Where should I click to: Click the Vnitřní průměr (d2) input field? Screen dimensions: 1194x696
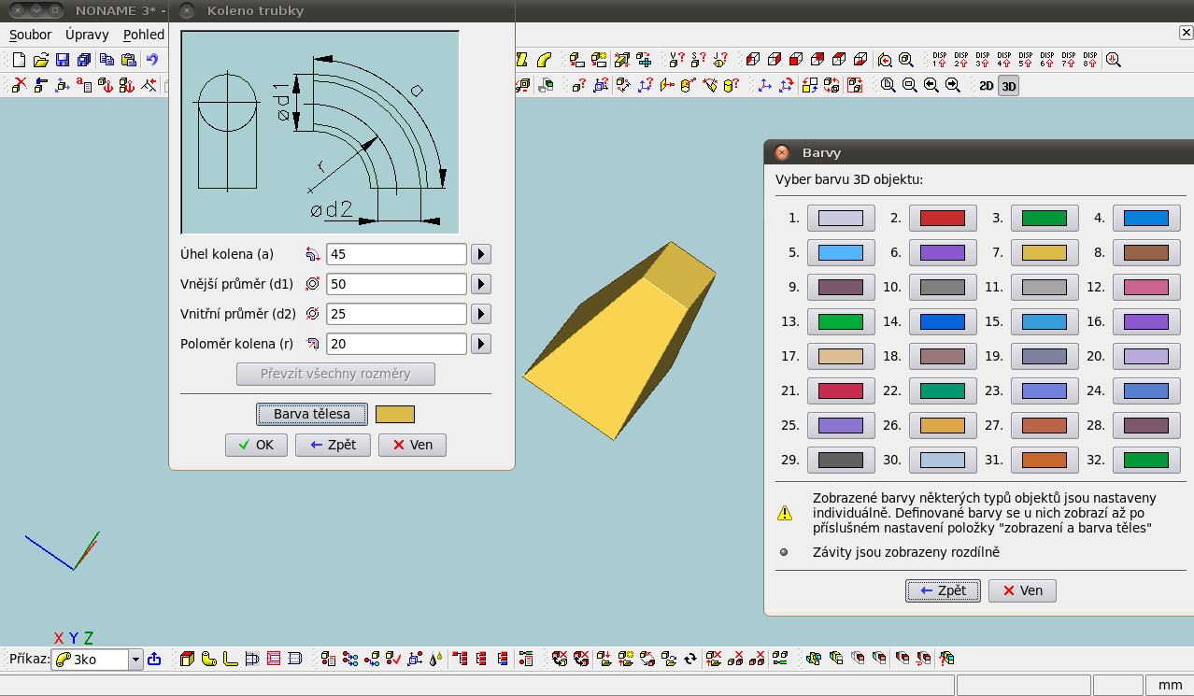click(x=396, y=314)
